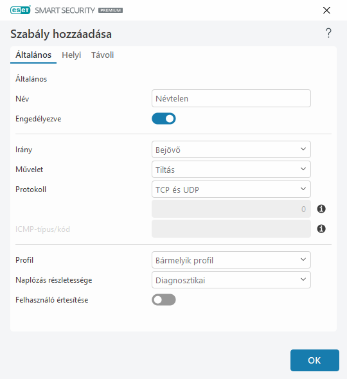Screen dimensions: 347x379
Task: Expand the Protokoll dropdown TCP és UDP
Action: tap(231, 189)
